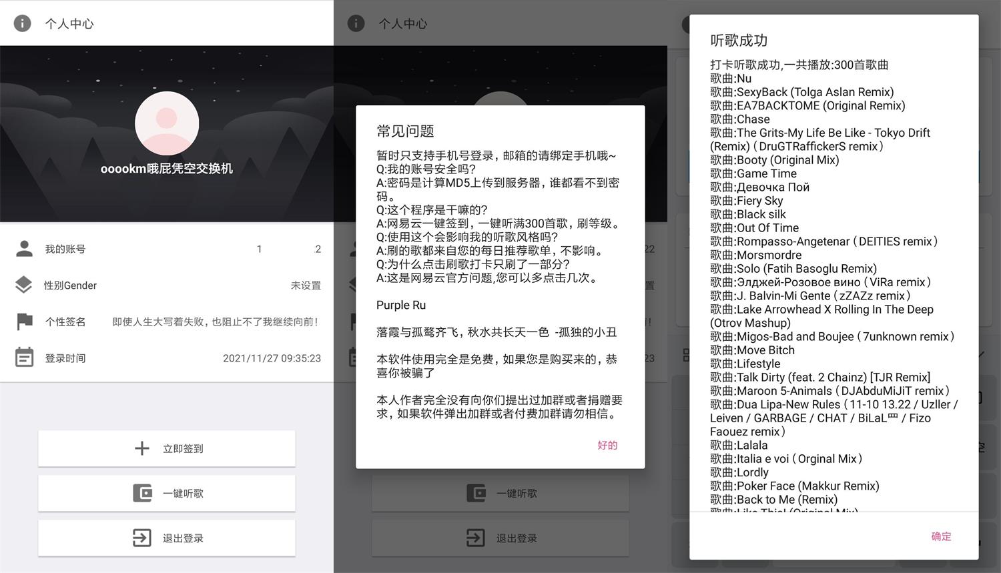1001x573 pixels.
Task: Click the layers icon next to 性别Gender
Action: (24, 285)
